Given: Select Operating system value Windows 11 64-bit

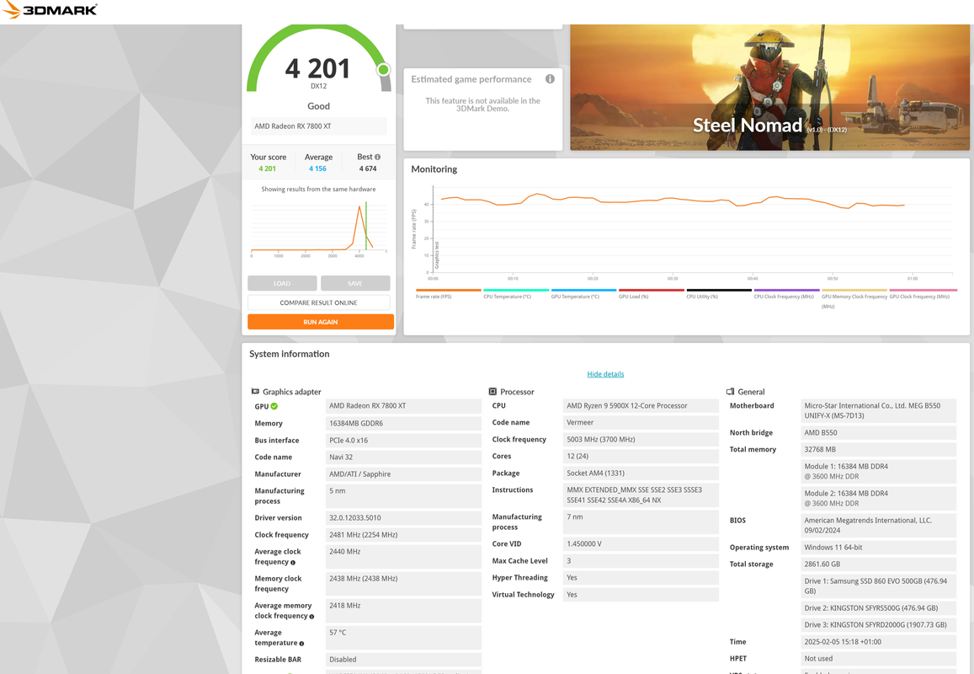Looking at the screenshot, I should click(x=878, y=548).
